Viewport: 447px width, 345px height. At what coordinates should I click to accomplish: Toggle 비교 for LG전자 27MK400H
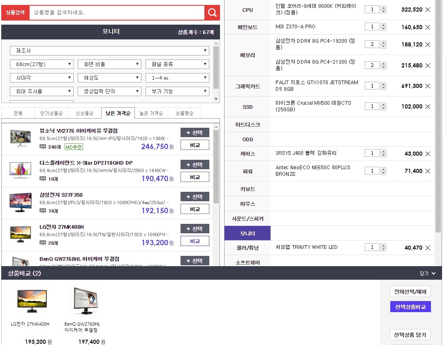[195, 241]
